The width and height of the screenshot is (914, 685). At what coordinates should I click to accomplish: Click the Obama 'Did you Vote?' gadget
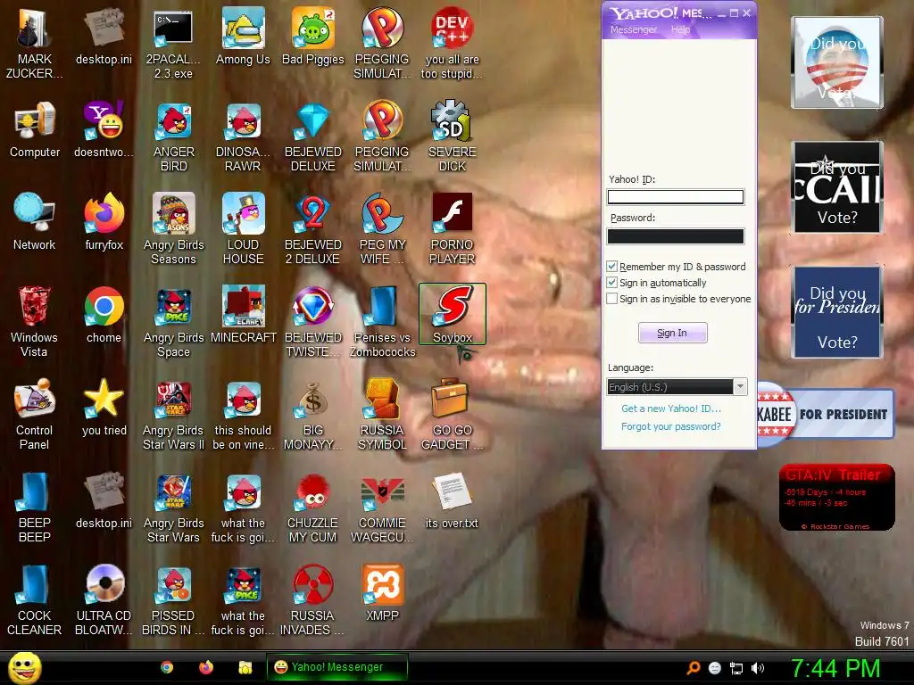coord(837,62)
